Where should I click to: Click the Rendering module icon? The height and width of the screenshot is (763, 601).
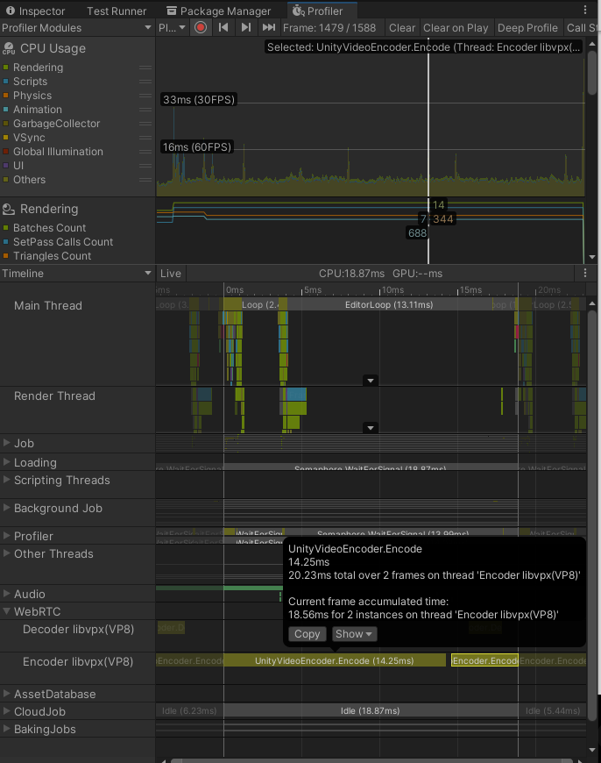9,209
